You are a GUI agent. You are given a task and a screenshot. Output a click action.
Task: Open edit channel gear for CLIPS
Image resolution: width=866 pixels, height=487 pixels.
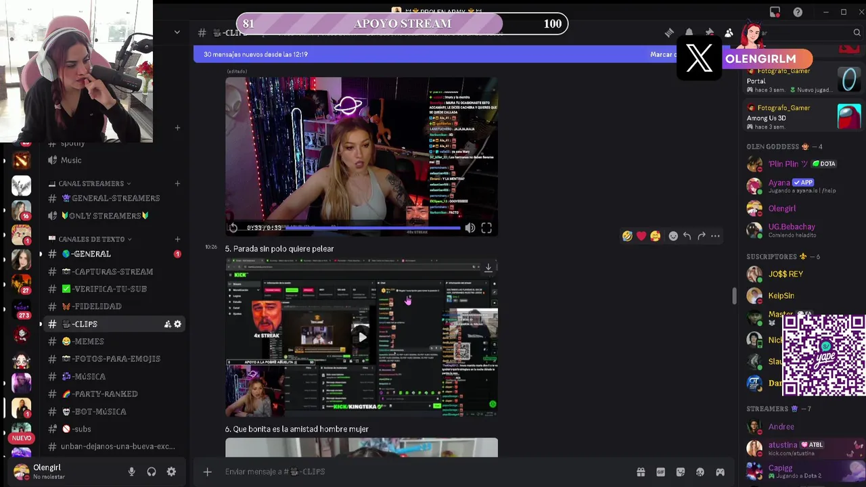(177, 324)
